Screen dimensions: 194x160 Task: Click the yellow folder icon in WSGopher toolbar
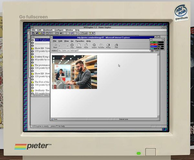(40, 33)
